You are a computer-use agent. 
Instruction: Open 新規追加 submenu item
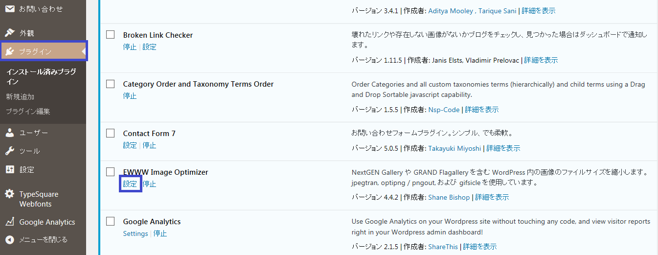[x=20, y=97]
